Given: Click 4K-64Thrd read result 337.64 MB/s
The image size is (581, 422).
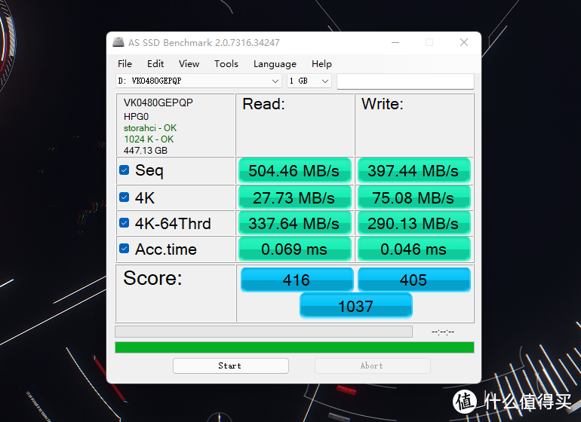Looking at the screenshot, I should (x=294, y=223).
